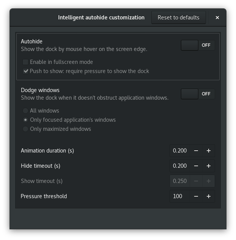
Task: Decrease Hide timeout with minus button
Action: pyautogui.click(x=196, y=166)
